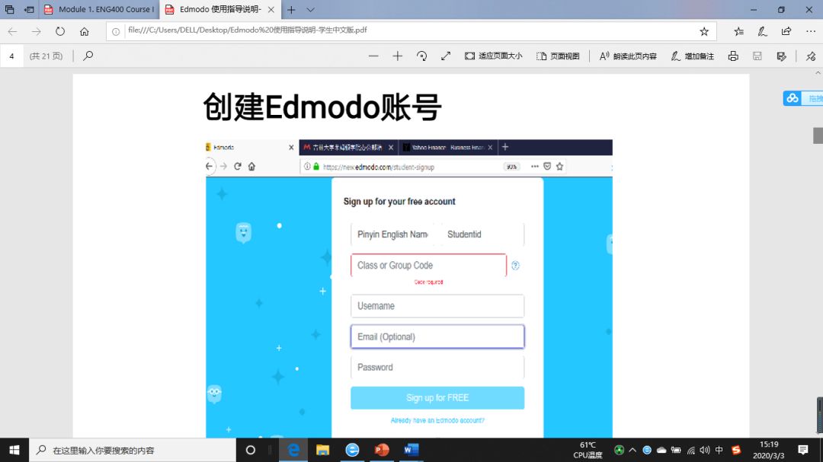This screenshot has width=823, height=462.
Task: Click the Windows taskbar search box
Action: click(x=133, y=450)
